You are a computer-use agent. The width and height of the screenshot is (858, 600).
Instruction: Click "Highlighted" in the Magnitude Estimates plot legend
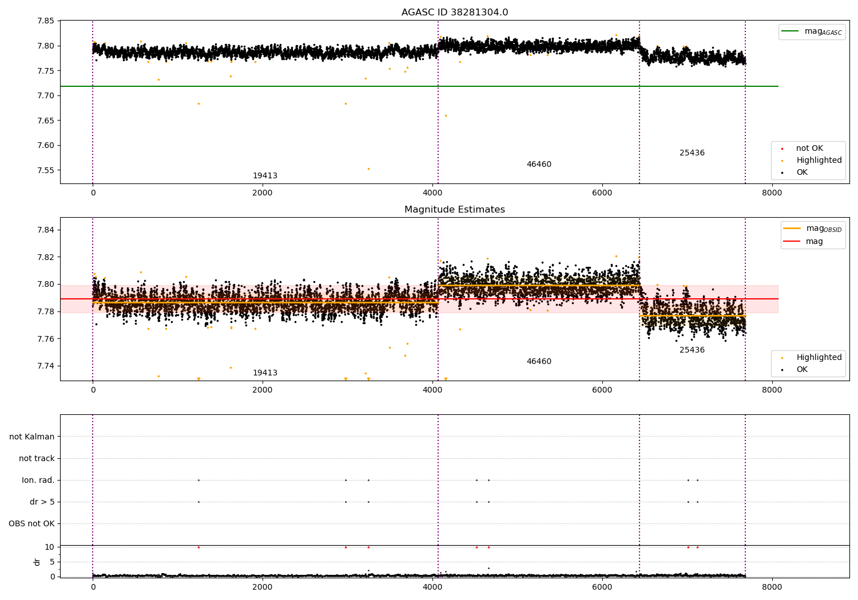[x=819, y=358]
